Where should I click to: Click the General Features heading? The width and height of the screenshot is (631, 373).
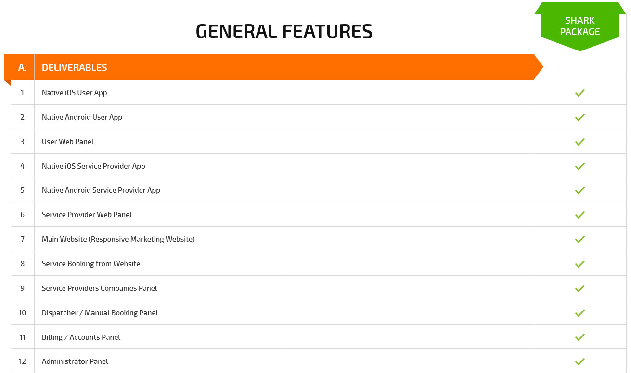point(284,32)
